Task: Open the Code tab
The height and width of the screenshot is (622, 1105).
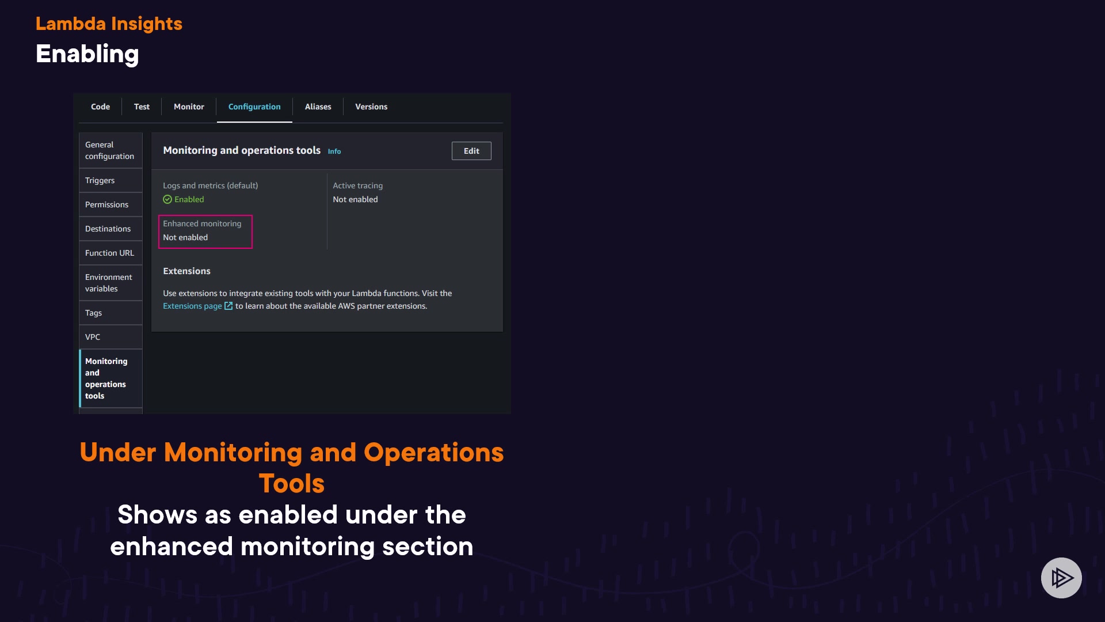Action: tap(100, 107)
